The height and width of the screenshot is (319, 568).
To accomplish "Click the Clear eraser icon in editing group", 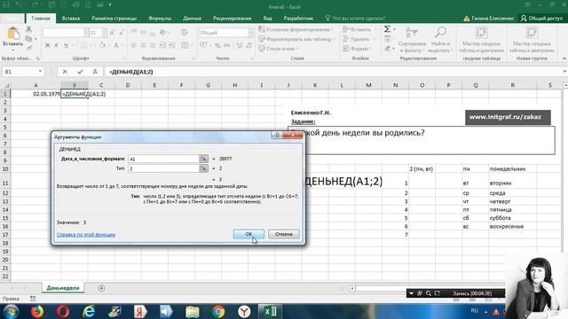I will point(388,48).
